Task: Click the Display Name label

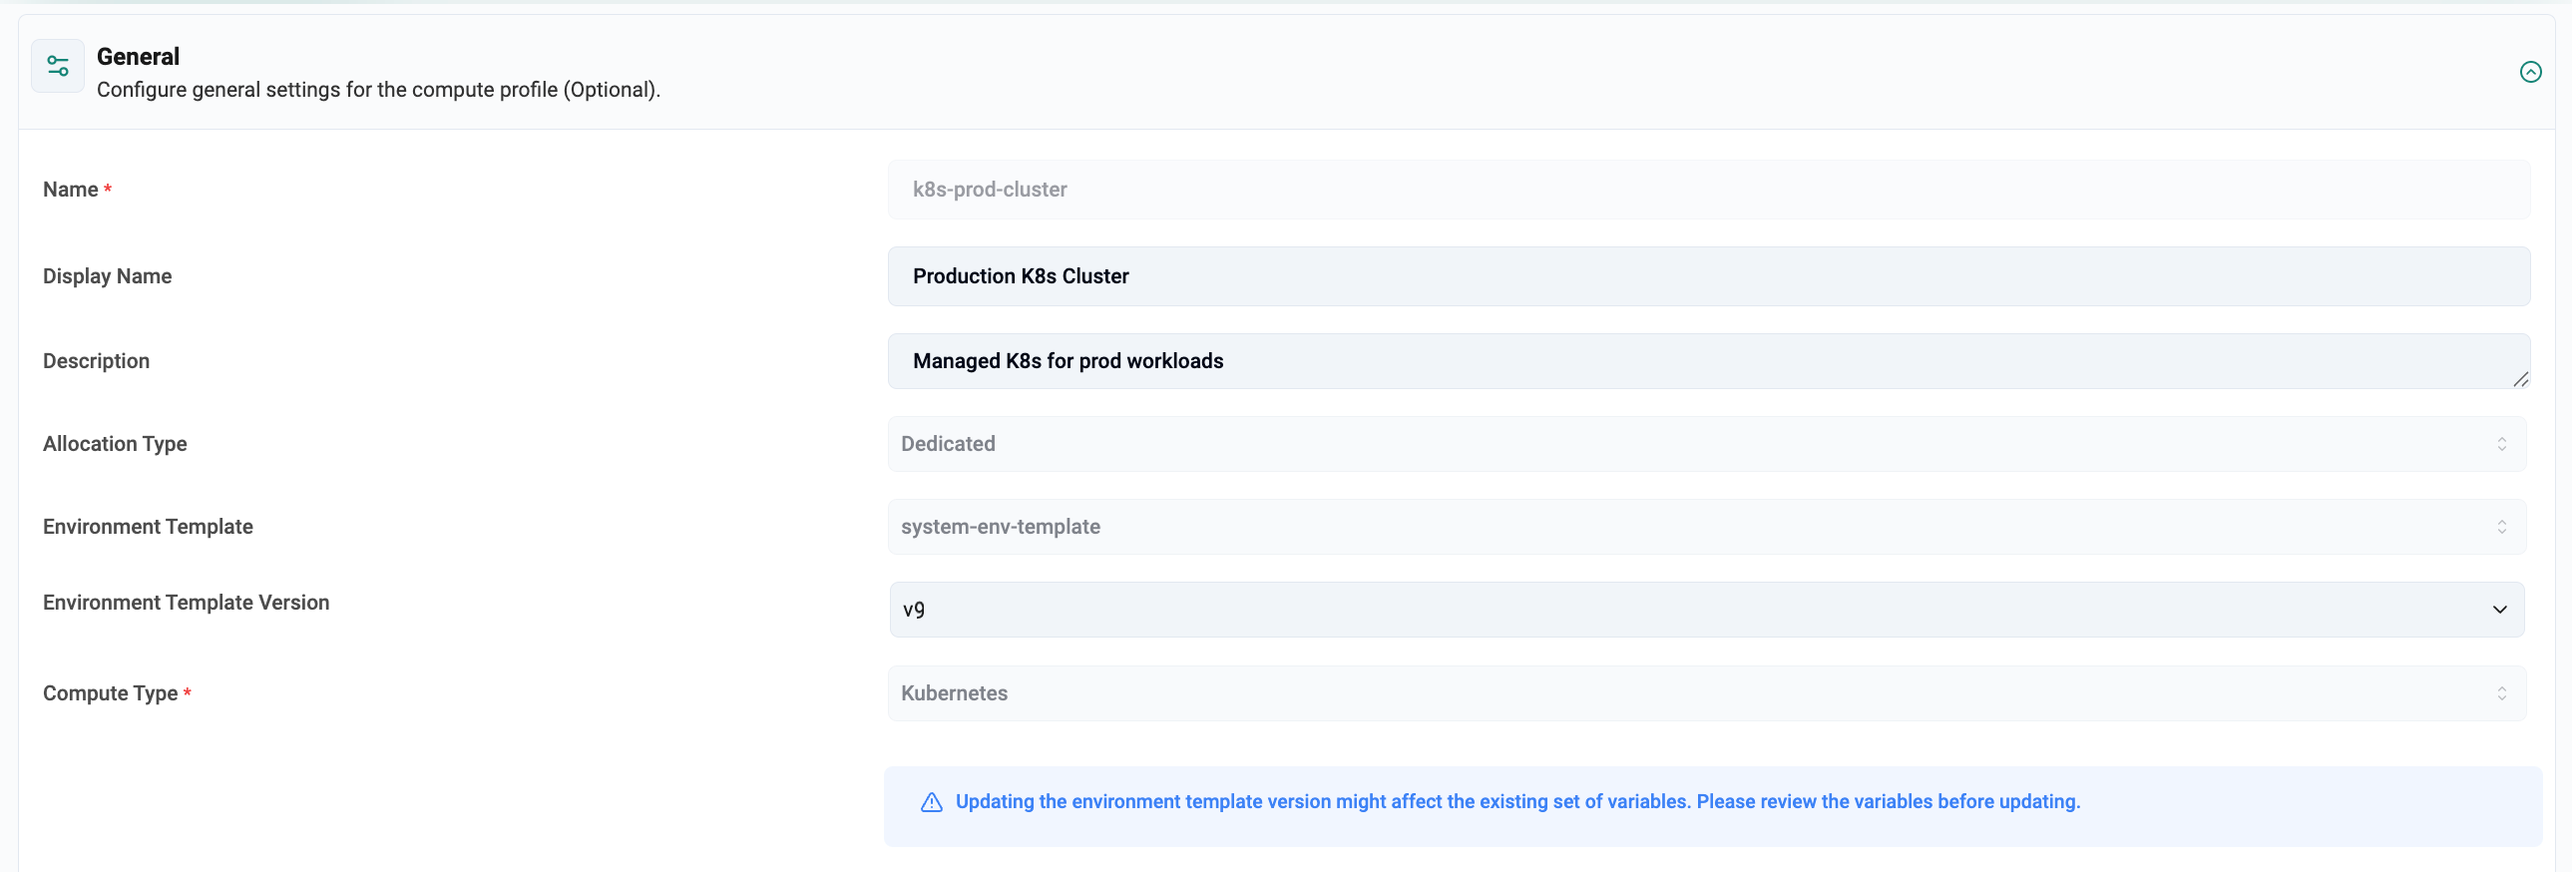Action: [107, 276]
